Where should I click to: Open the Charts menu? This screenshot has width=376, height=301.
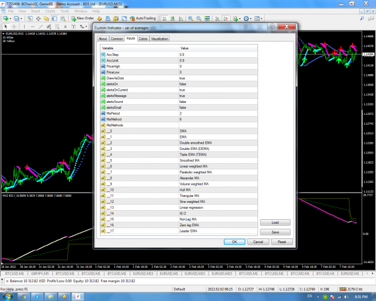click(50, 11)
